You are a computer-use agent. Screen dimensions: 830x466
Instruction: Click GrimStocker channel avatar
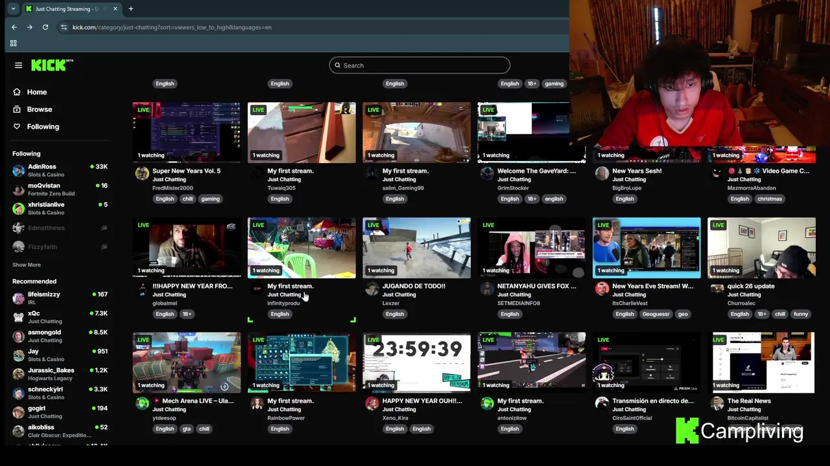(x=487, y=173)
